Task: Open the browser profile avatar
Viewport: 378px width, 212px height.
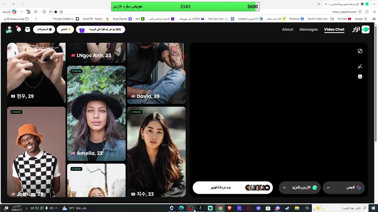Action: pyautogui.click(x=29, y=12)
